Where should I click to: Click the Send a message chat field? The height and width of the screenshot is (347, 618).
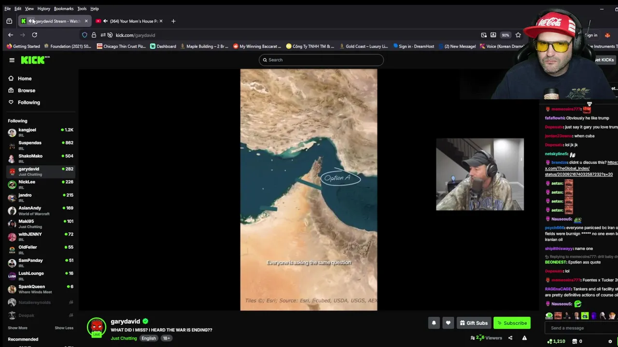coord(581,328)
